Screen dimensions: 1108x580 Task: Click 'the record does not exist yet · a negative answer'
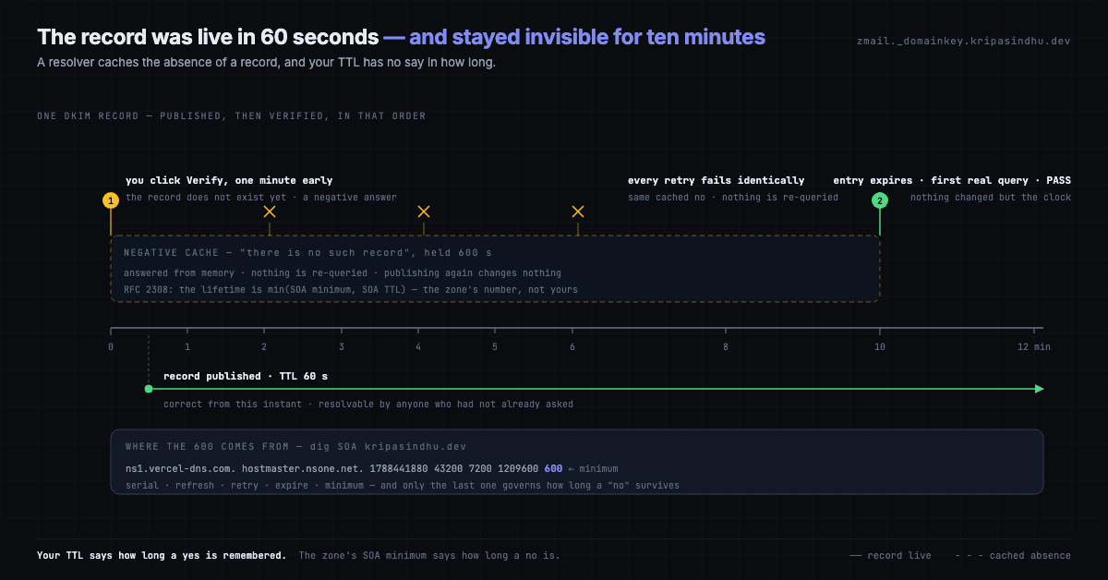tap(261, 198)
